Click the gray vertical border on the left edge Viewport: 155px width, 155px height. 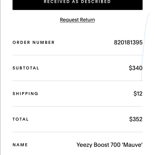[0, 77]
